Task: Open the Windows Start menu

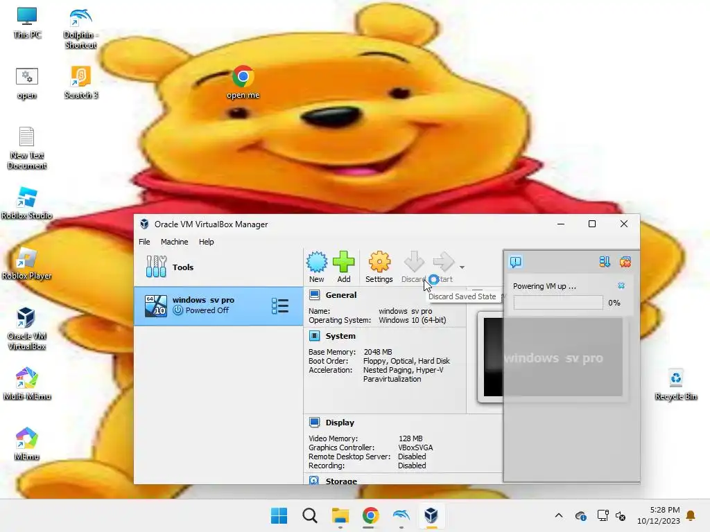Action: point(279,515)
